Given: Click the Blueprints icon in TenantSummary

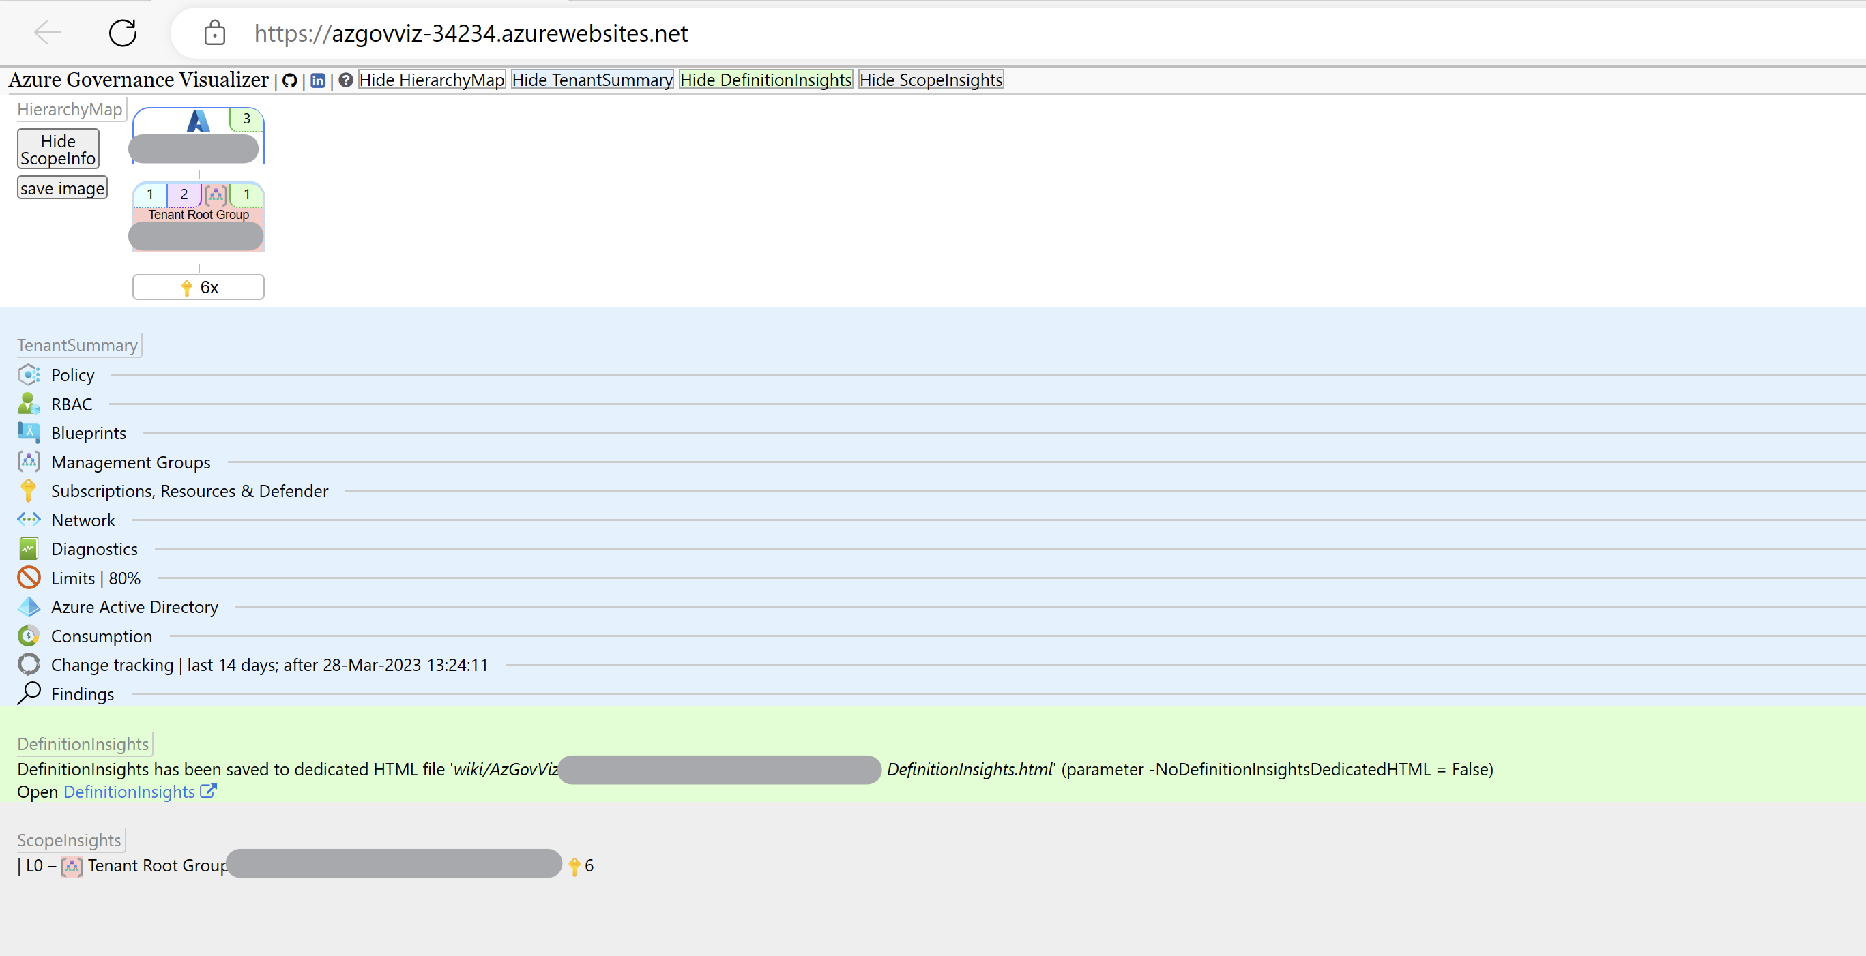Looking at the screenshot, I should point(27,432).
